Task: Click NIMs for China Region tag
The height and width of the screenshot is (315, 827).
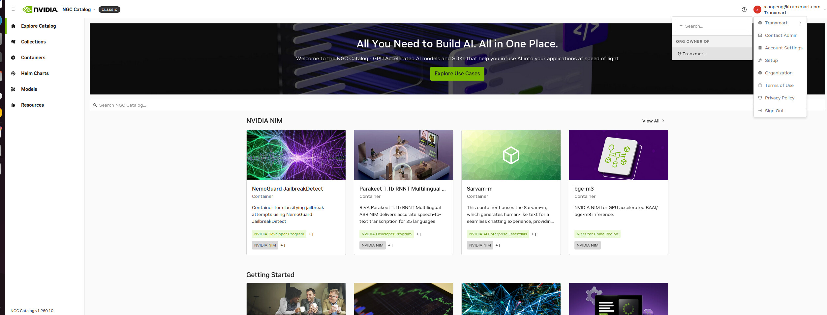Action: pos(597,234)
